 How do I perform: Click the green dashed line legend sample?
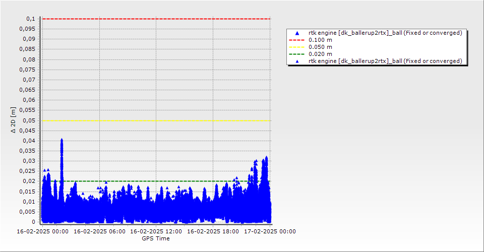[296, 54]
